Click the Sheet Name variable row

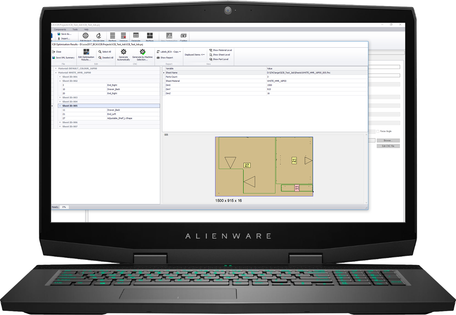point(265,73)
